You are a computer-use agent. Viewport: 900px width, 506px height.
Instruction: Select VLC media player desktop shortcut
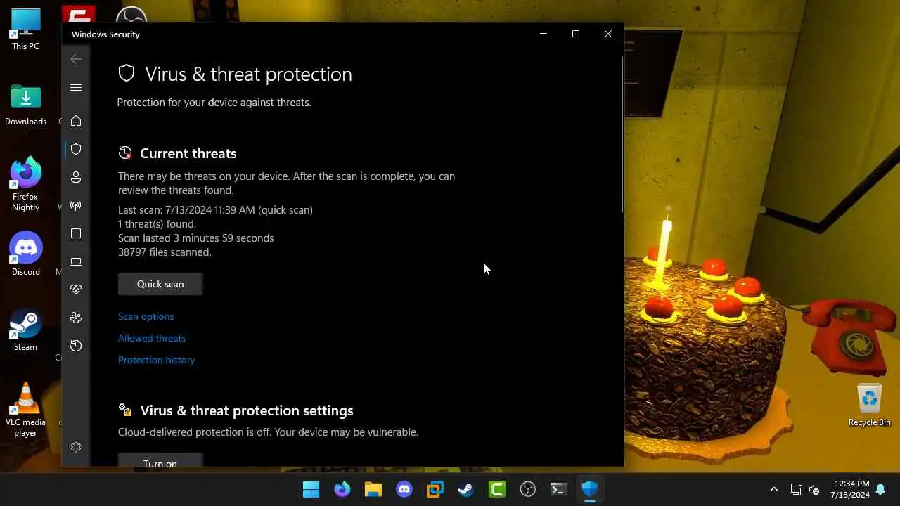(25, 410)
